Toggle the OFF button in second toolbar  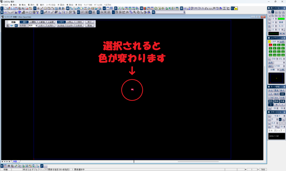pos(82,12)
